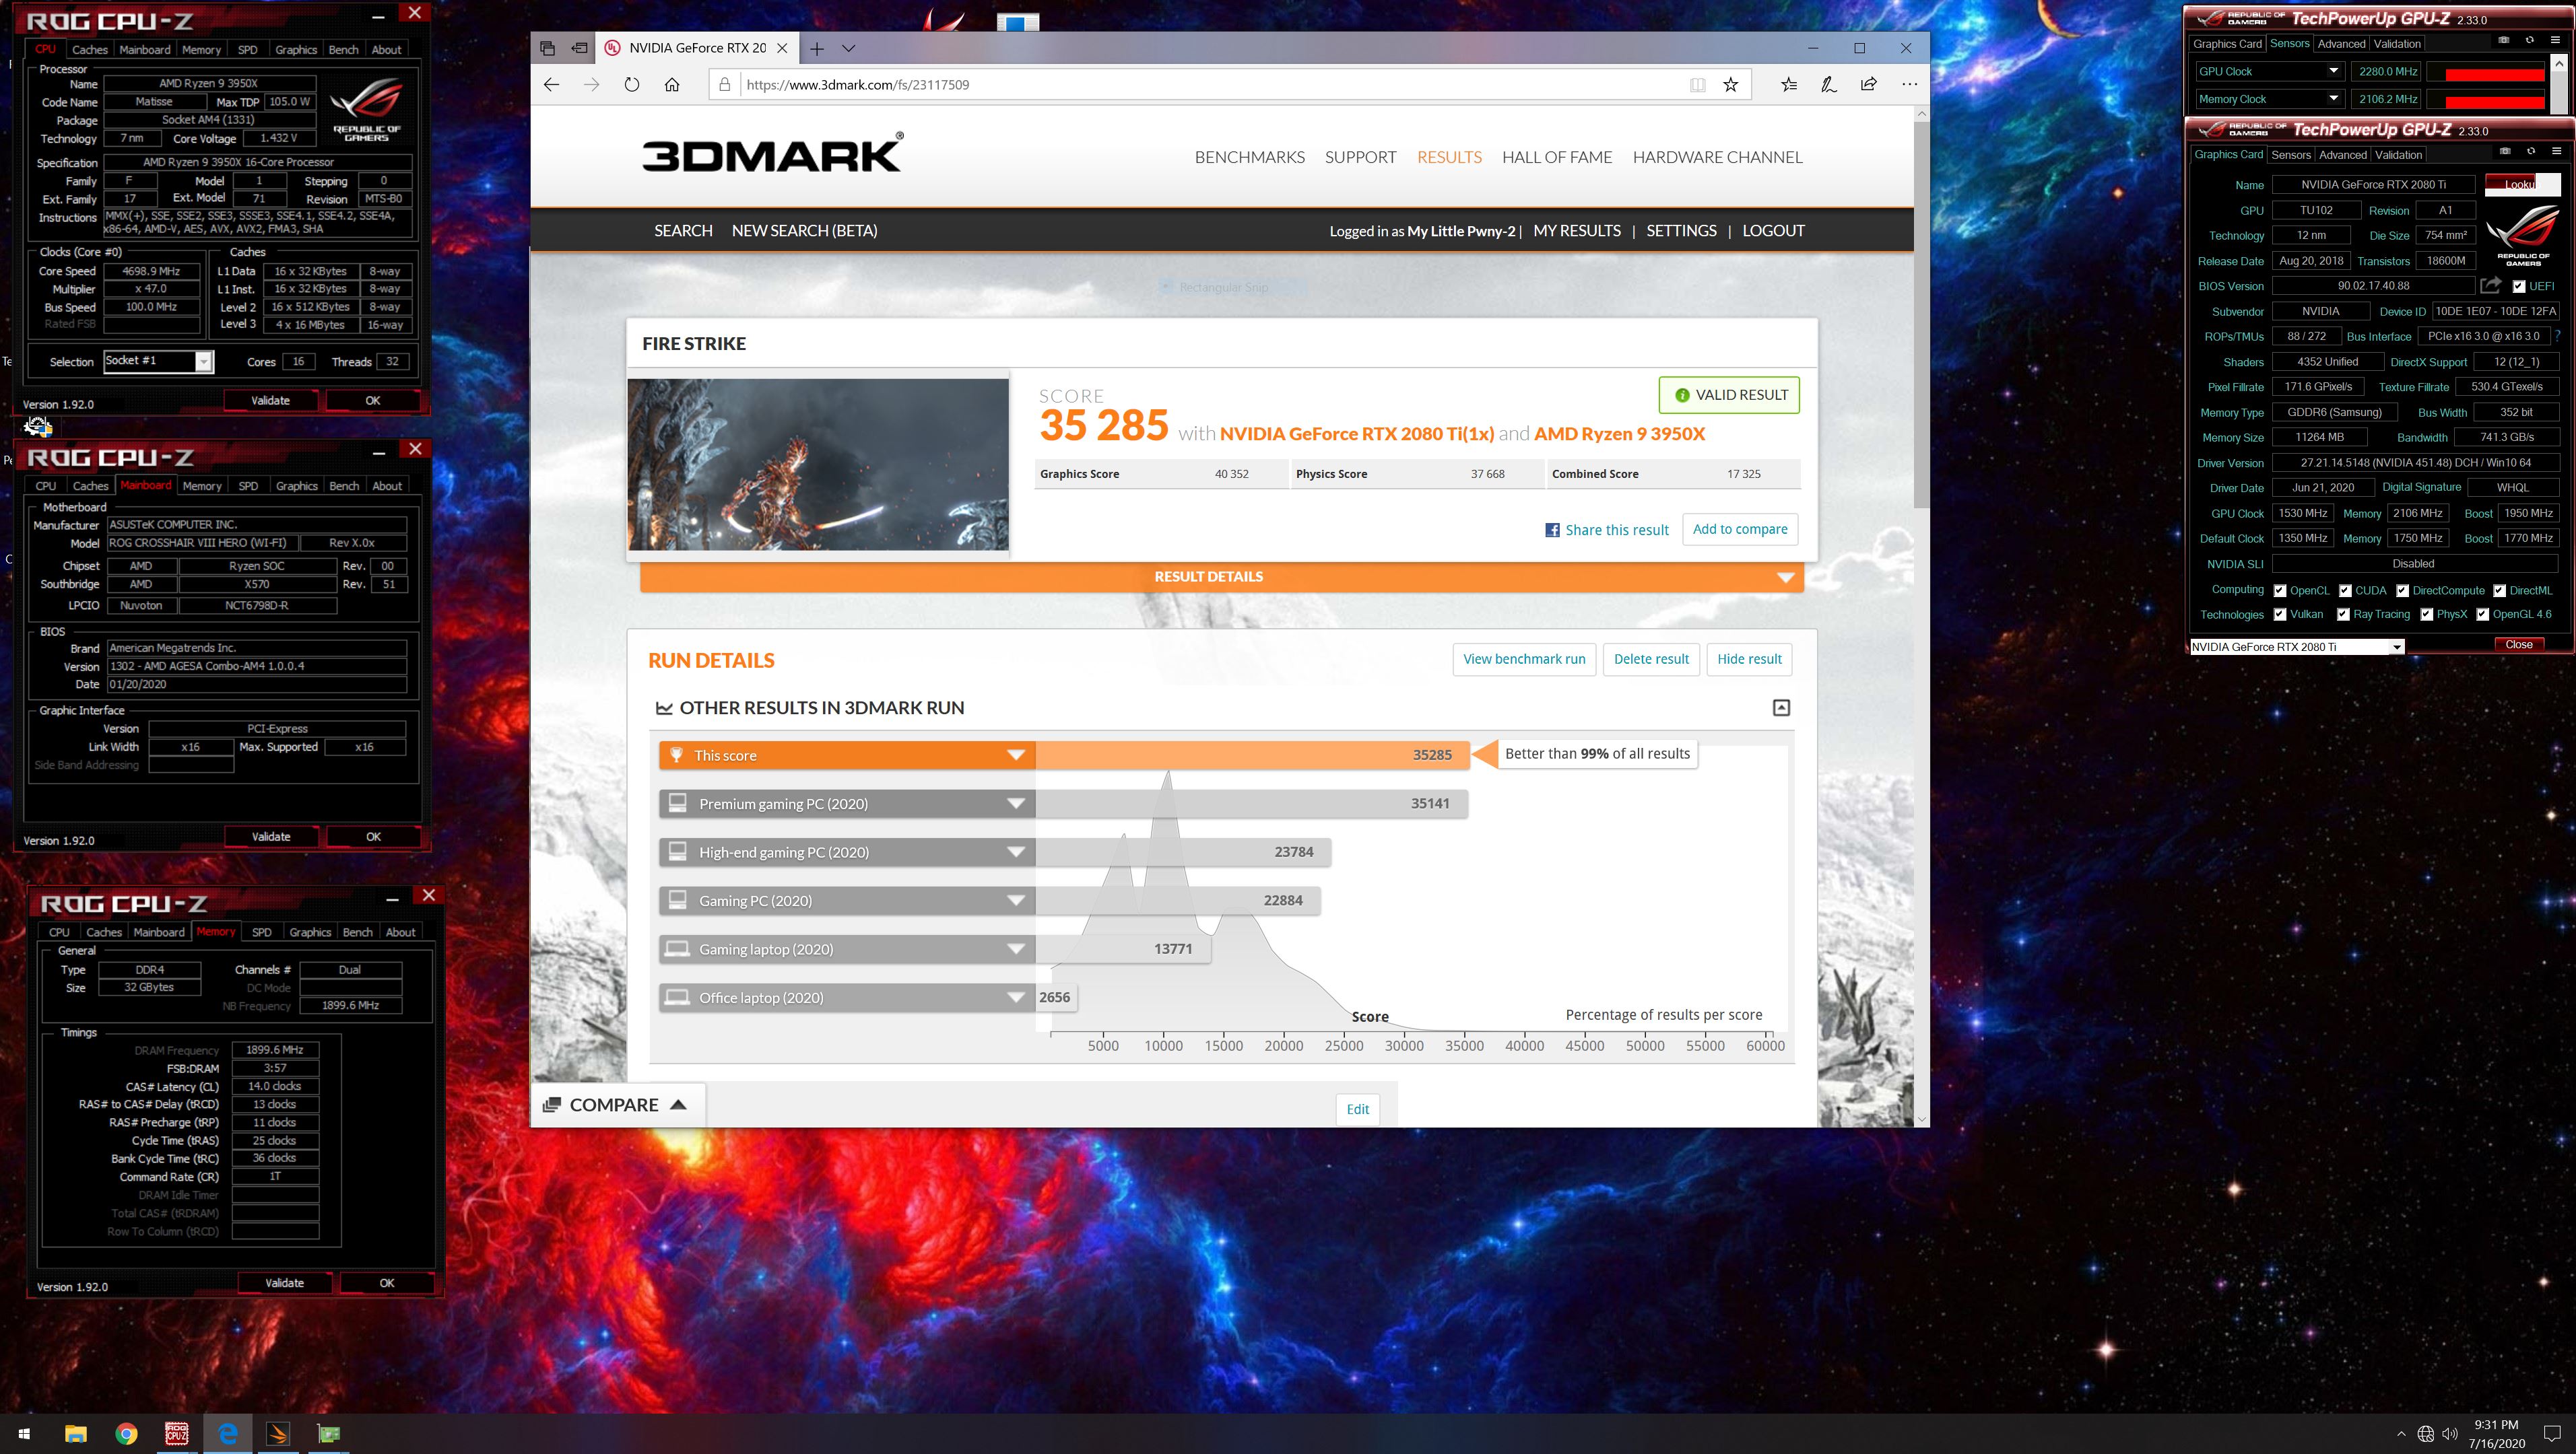Viewport: 2576px width, 1454px height.
Task: Refresh readings in the upper GPU-Z Sensors window
Action: 2529,41
